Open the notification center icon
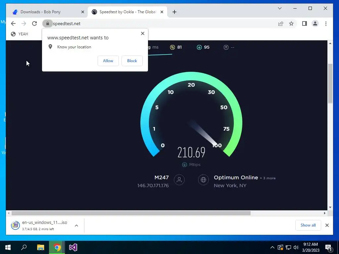This screenshot has height=254, width=339. pos(329,248)
